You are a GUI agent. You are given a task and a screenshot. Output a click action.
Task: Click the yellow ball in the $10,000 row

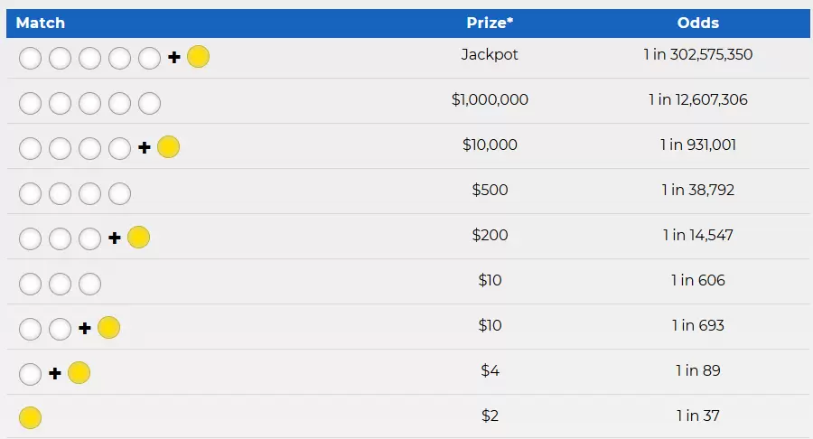[x=168, y=147]
